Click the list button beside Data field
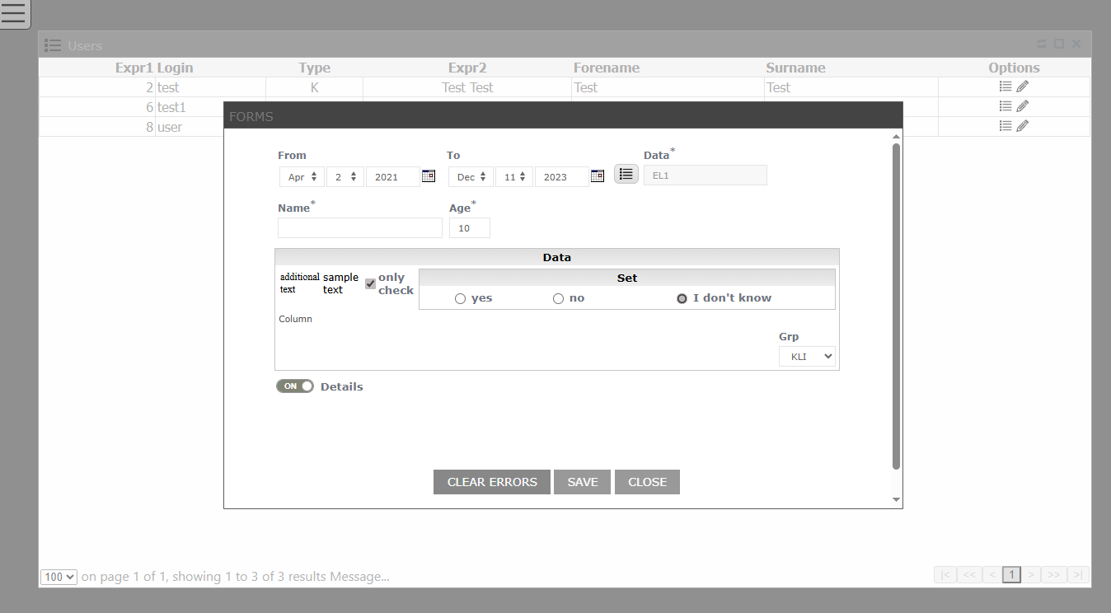Viewport: 1111px width, 613px height. tap(626, 174)
